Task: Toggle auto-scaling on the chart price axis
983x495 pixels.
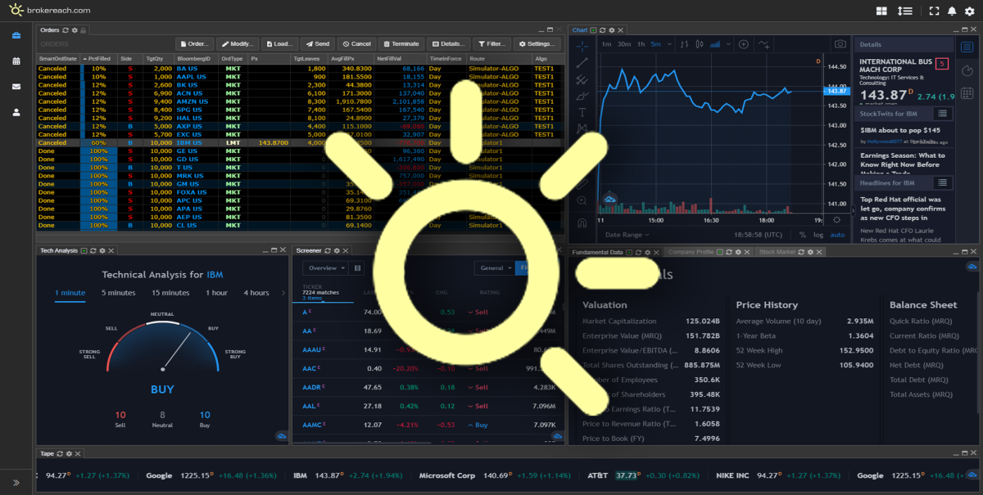Action: tap(838, 233)
